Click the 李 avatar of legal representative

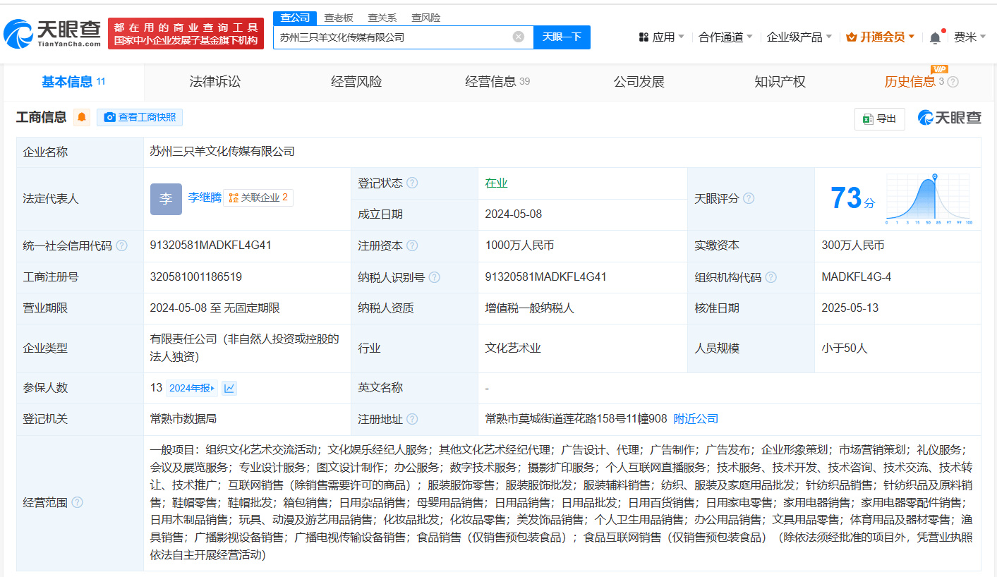point(166,199)
